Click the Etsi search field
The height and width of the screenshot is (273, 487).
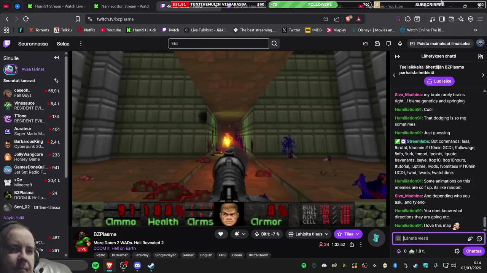(218, 44)
